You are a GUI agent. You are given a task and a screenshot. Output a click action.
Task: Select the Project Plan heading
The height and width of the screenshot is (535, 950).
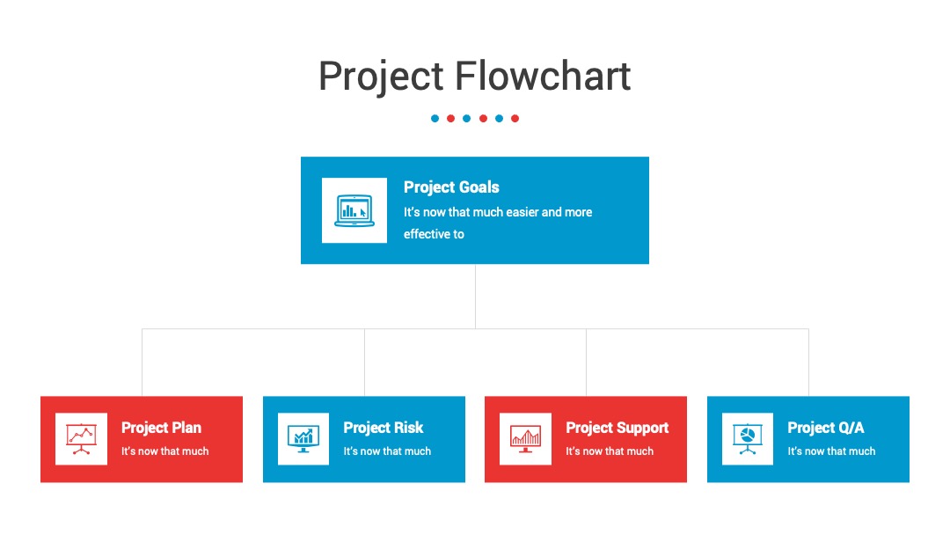point(161,428)
